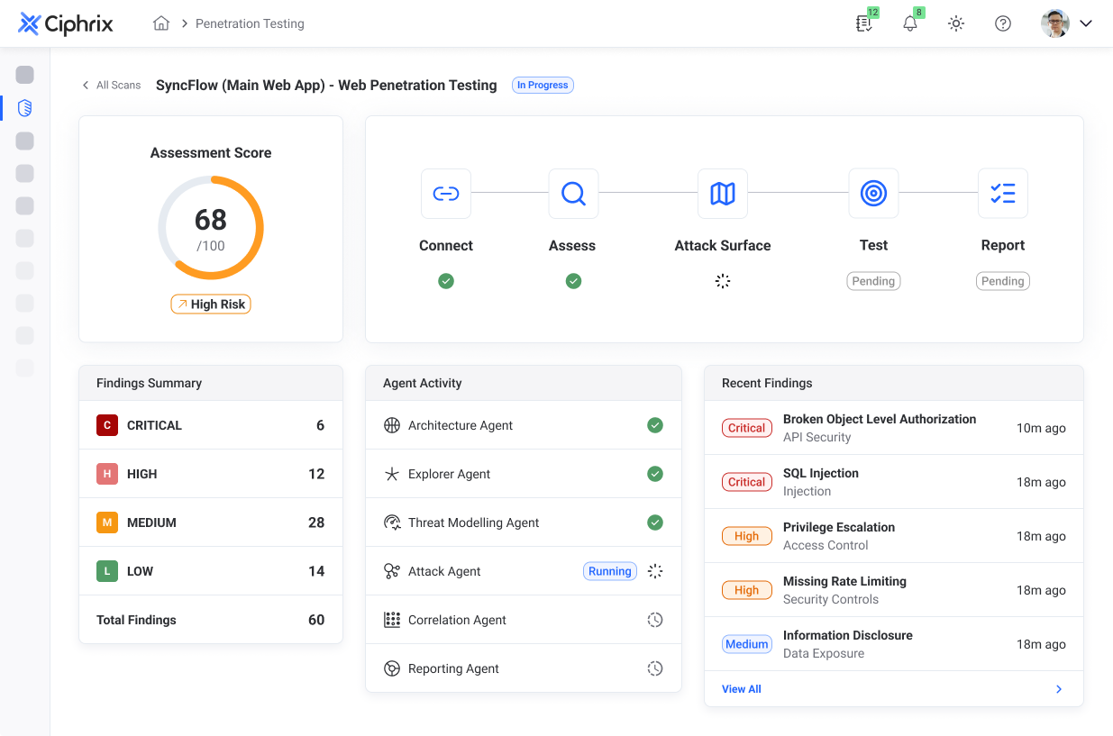Click the orange M severity swatch
This screenshot has width=1113, height=736.
coord(107,522)
